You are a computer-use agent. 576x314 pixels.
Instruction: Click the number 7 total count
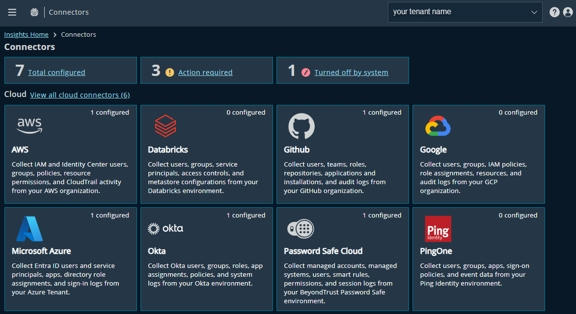click(x=20, y=71)
